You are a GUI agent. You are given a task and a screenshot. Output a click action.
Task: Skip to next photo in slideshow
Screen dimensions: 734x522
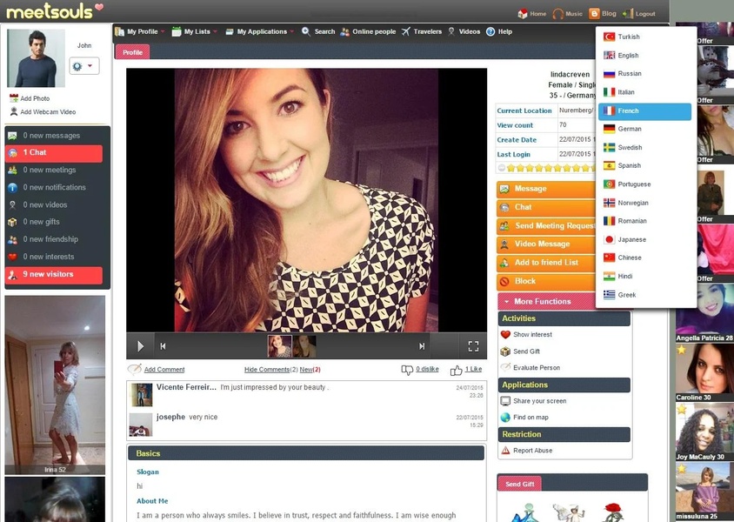[x=421, y=346]
